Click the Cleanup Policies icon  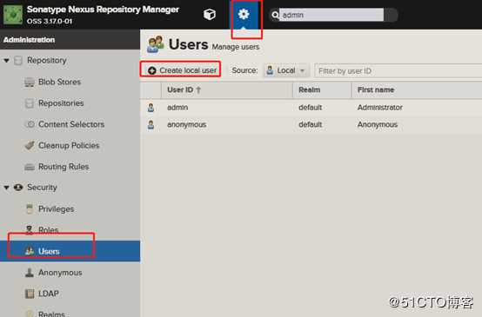(30, 145)
